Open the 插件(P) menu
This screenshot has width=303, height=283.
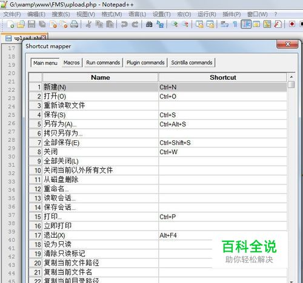[x=231, y=15]
